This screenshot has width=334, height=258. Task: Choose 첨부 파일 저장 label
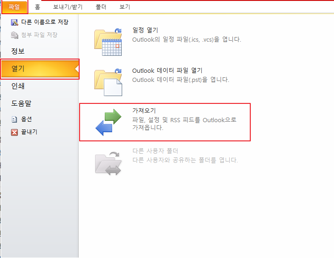tap(39, 35)
